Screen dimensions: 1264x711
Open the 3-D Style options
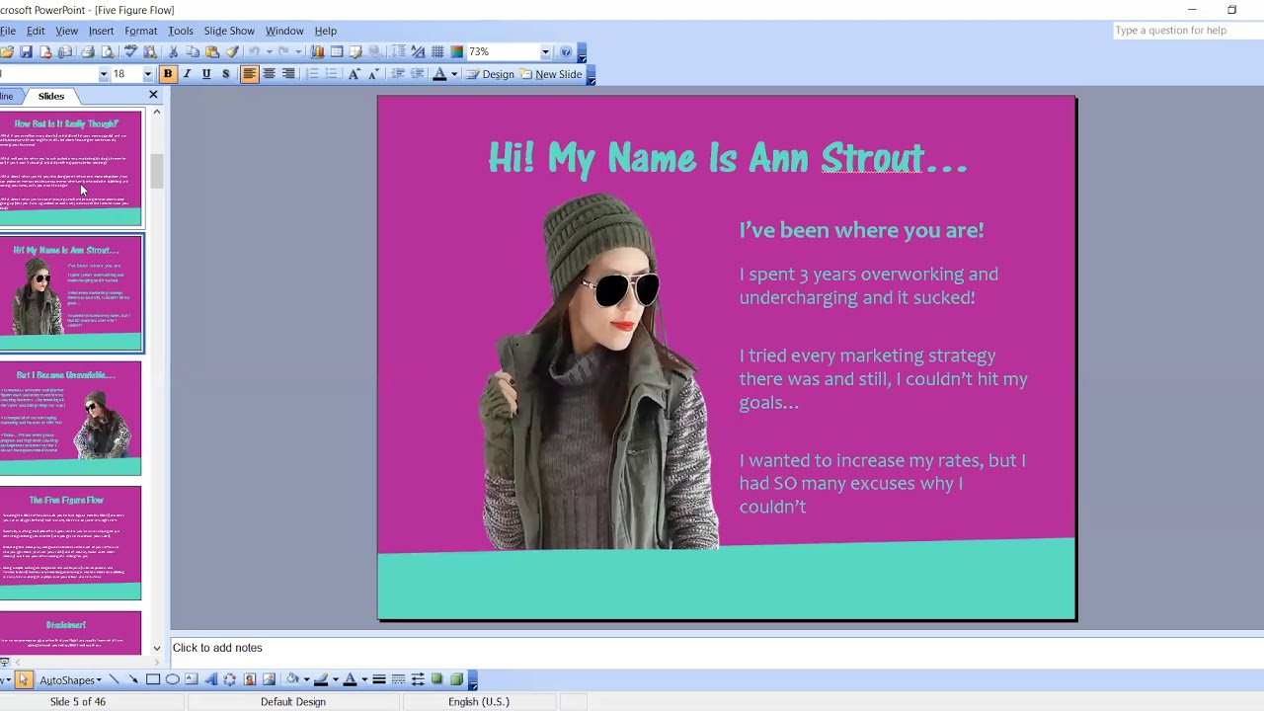pyautogui.click(x=456, y=679)
